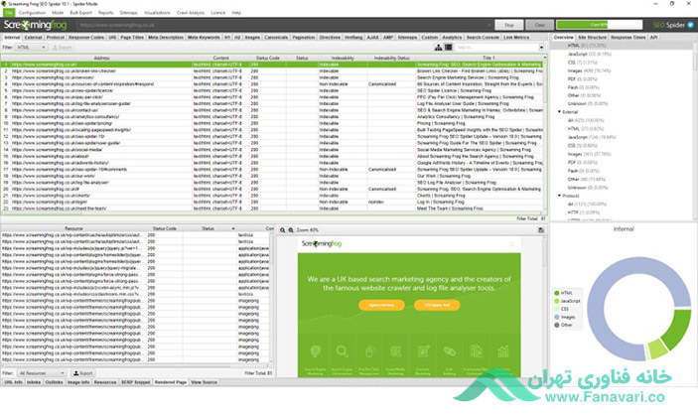Open the Site Structure tab

coord(592,38)
